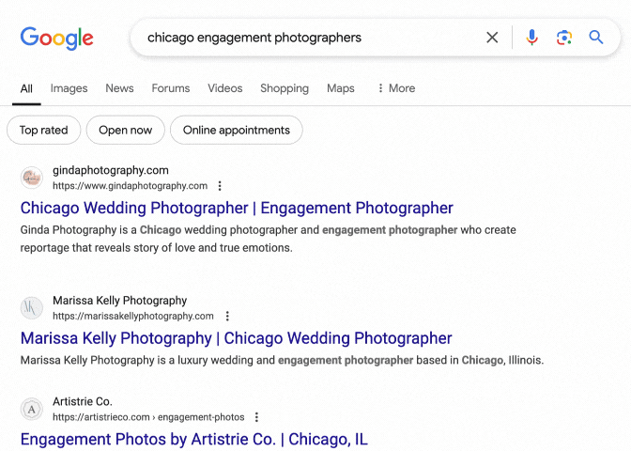Viewport: 631px width, 451px height.
Task: Switch to the News tab
Action: point(119,88)
